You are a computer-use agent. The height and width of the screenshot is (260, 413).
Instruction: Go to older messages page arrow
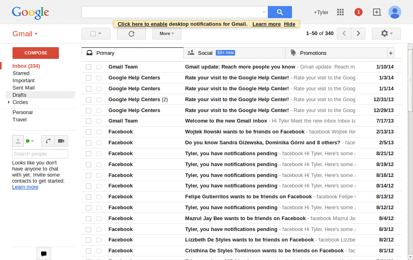click(358, 33)
